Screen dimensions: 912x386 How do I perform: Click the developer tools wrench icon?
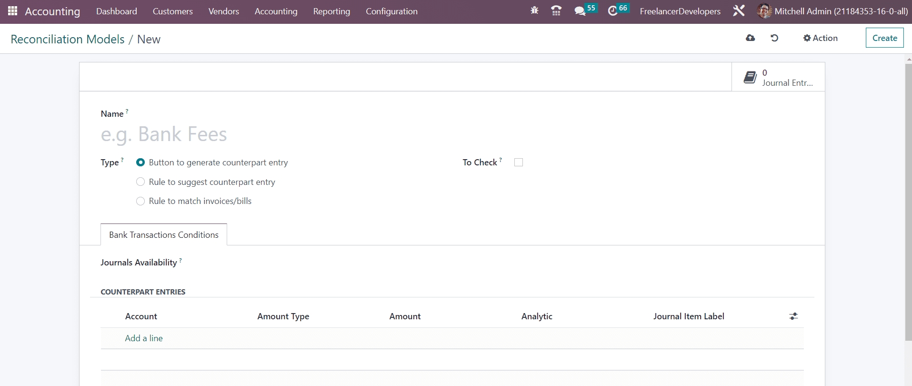(739, 10)
